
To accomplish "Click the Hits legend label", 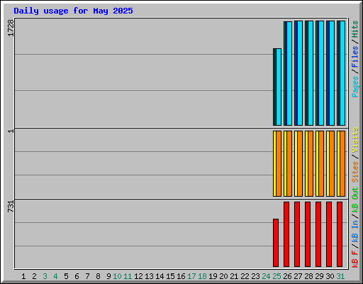I will 355,29.
